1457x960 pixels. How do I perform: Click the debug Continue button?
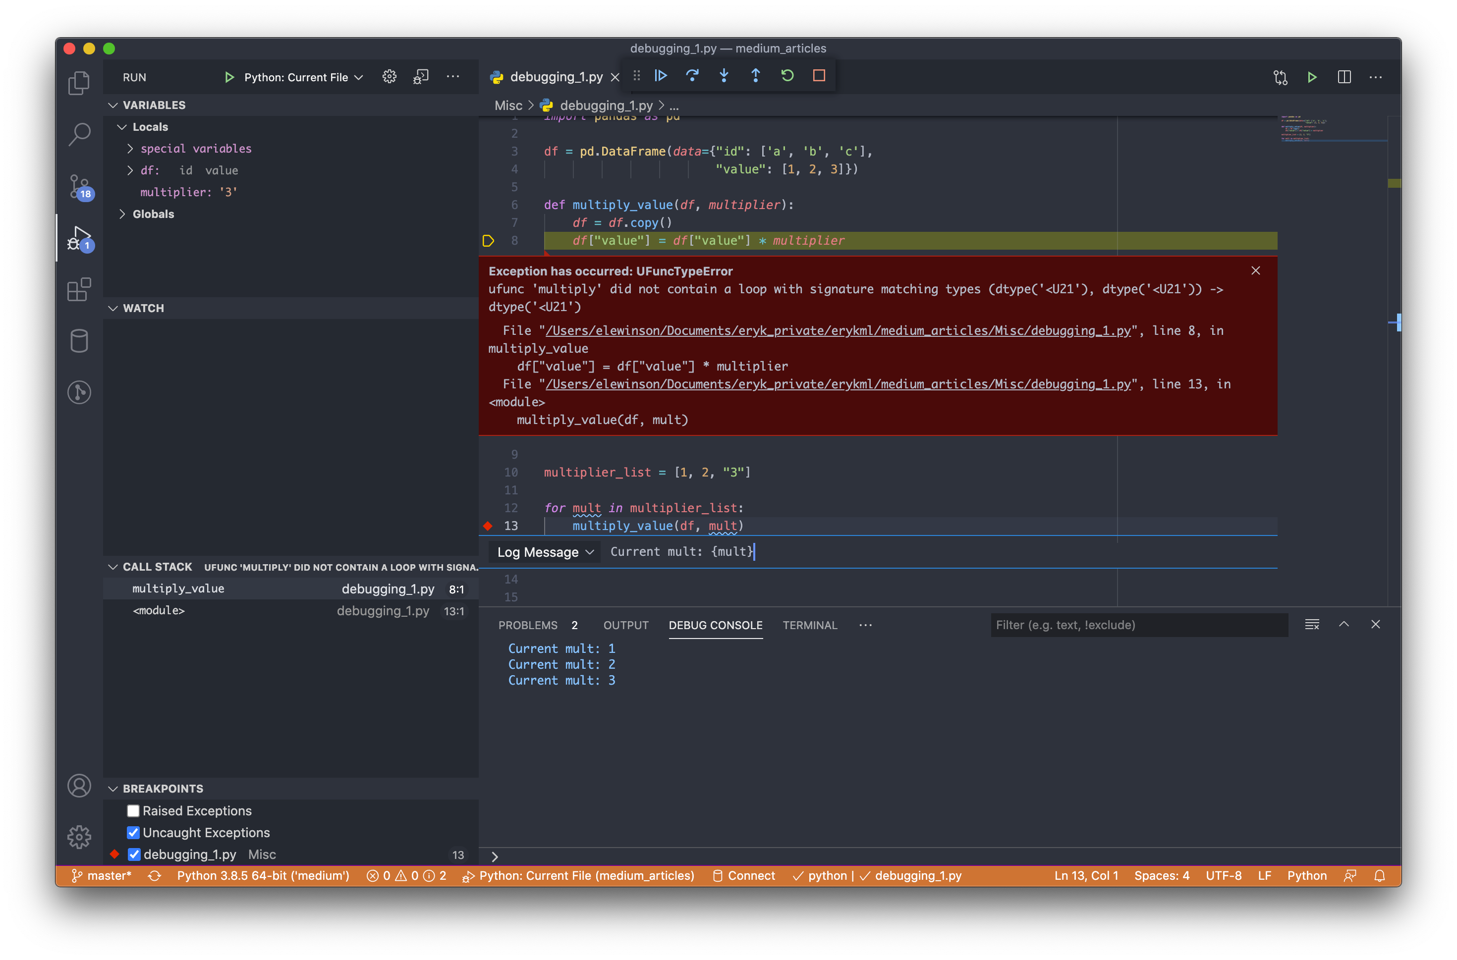(x=660, y=76)
